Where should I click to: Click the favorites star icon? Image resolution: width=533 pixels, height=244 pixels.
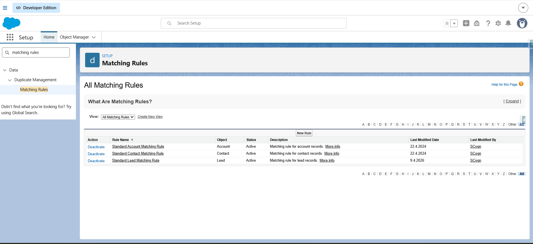tap(447, 23)
